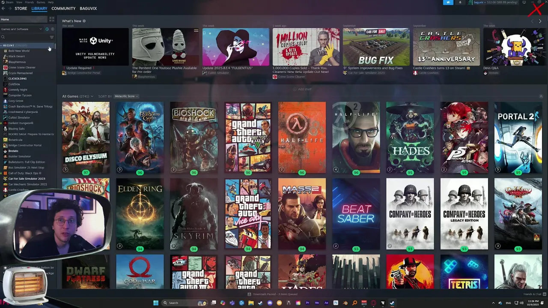Open advanced library filter options
Image resolution: width=548 pixels, height=308 pixels.
(x=52, y=37)
